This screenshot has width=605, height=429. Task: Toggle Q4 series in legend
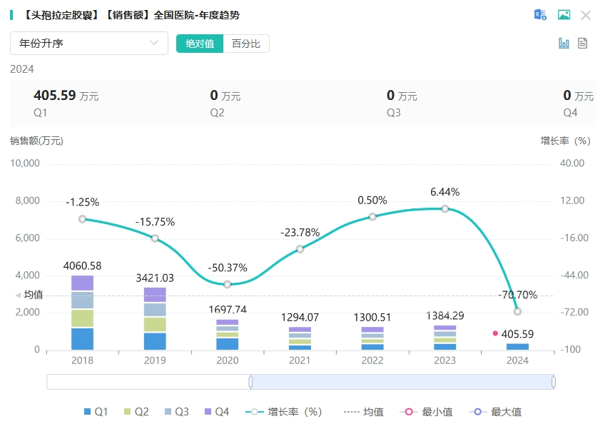(217, 412)
